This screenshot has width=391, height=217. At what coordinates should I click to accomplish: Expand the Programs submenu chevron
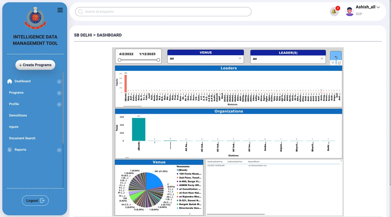(59, 93)
